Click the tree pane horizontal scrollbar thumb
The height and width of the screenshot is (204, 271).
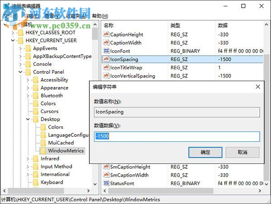36,191
